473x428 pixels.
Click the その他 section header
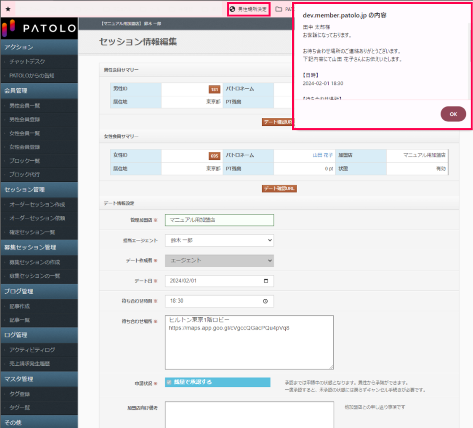39,422
